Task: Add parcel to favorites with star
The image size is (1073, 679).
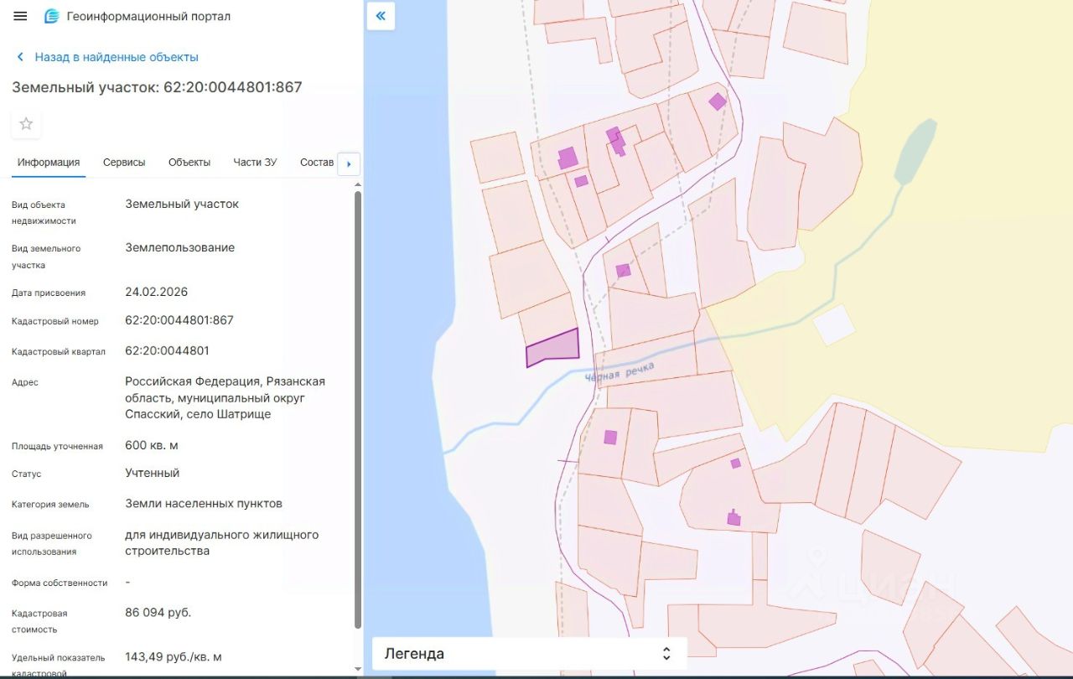Action: (x=26, y=124)
